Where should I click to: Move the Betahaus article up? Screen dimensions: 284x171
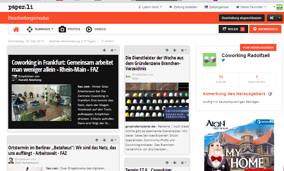97,140
